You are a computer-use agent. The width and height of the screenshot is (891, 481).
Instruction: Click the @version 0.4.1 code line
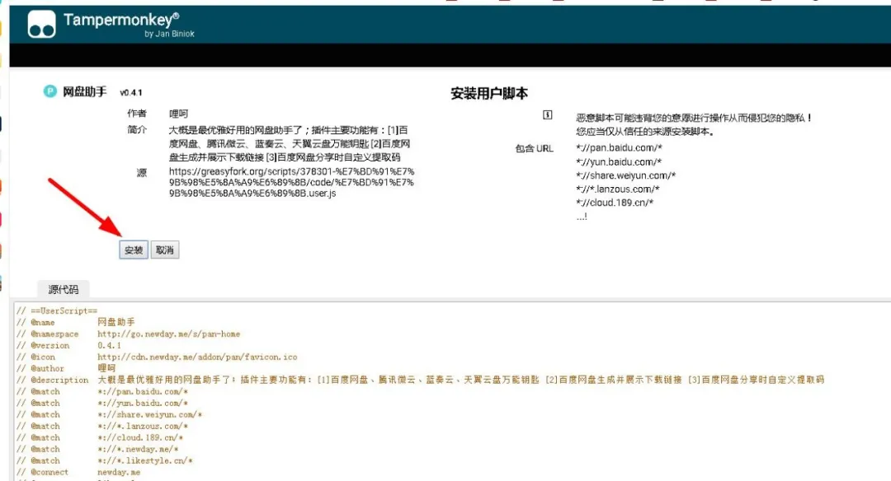click(68, 345)
